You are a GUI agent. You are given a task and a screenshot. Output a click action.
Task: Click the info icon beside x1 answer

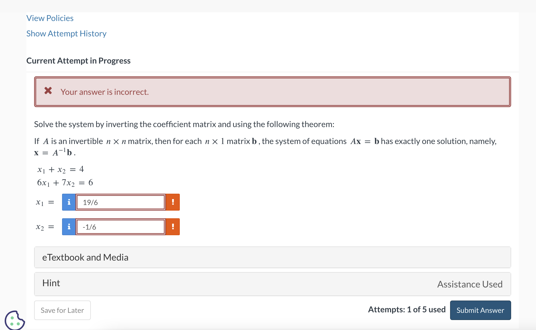click(x=69, y=202)
